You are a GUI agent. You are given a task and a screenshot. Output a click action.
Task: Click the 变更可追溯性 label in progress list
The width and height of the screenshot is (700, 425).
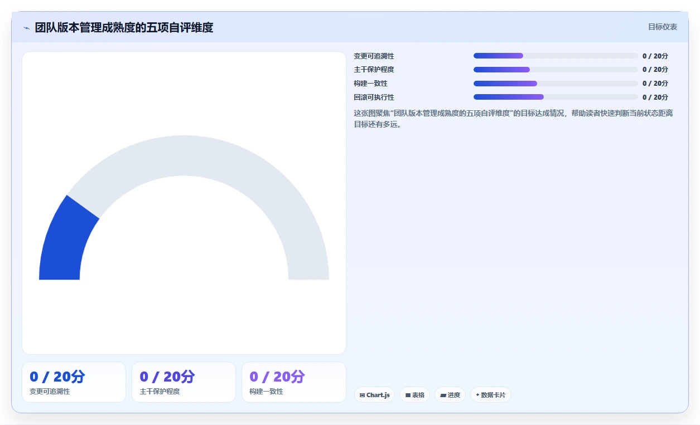tap(374, 56)
